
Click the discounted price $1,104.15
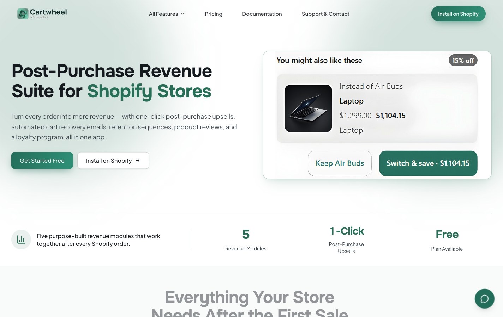pyautogui.click(x=391, y=116)
